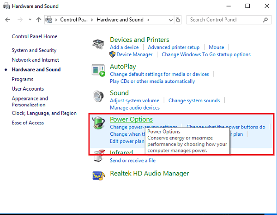The width and height of the screenshot is (277, 215).
Task: Go back using the back arrow
Action: [7, 20]
